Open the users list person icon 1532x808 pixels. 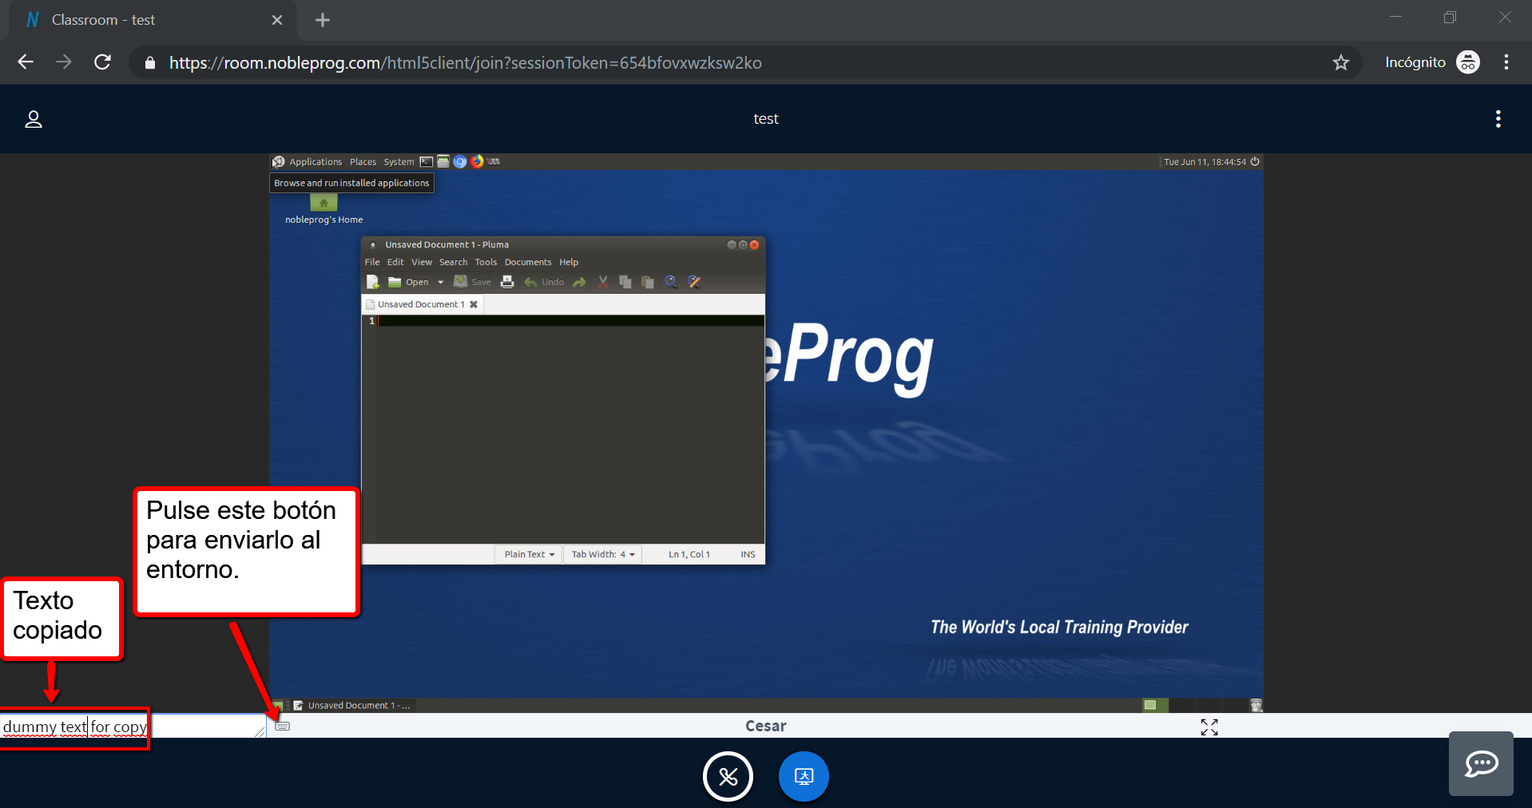point(34,119)
